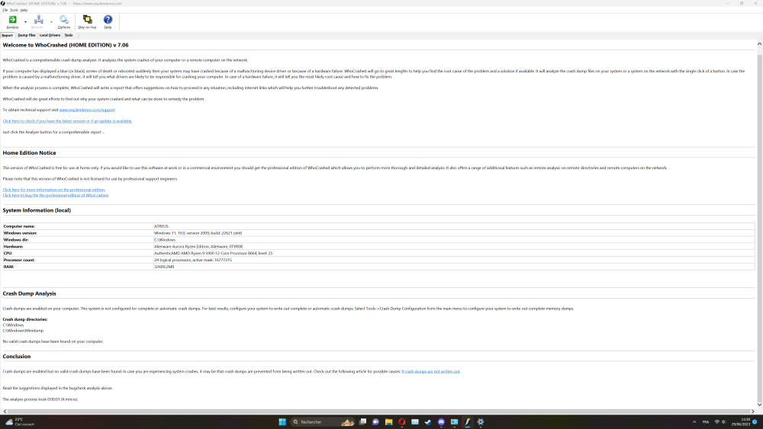Open Discord from the taskbar
The height and width of the screenshot is (429, 763).
click(441, 421)
